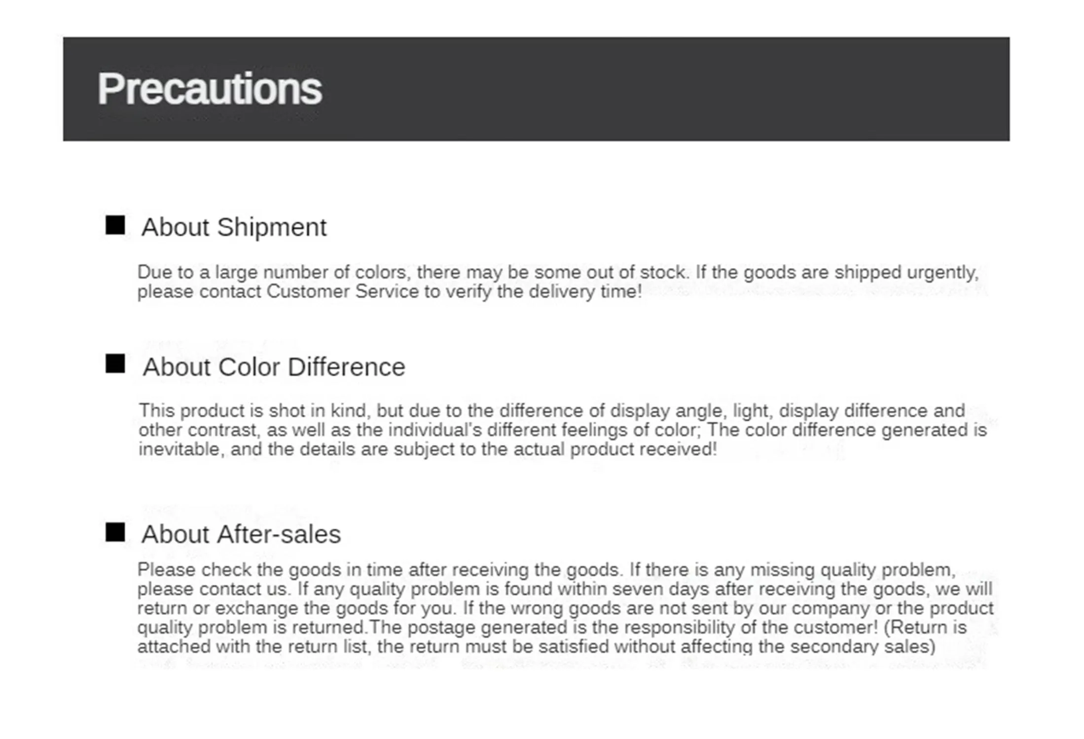Click the black square bullet beside About Shipment
The width and height of the screenshot is (1084, 739).
pos(115,225)
